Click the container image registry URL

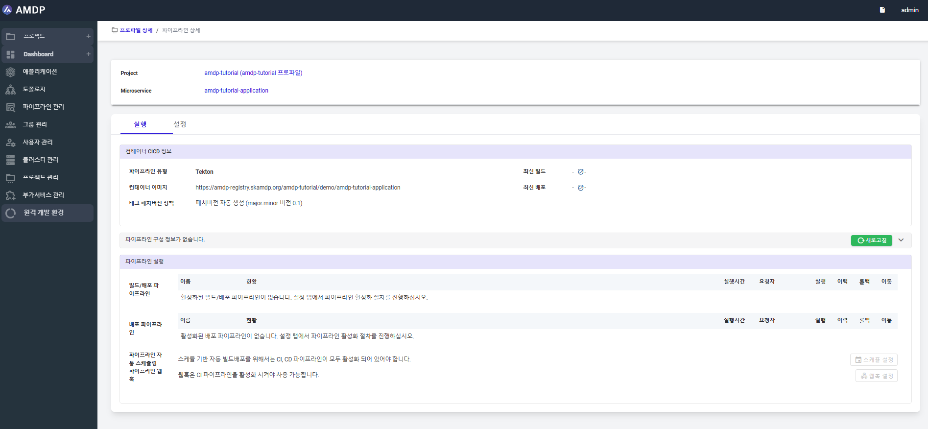tap(298, 188)
